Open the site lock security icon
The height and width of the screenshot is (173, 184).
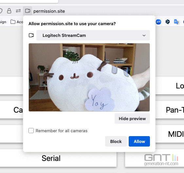tap(9, 11)
